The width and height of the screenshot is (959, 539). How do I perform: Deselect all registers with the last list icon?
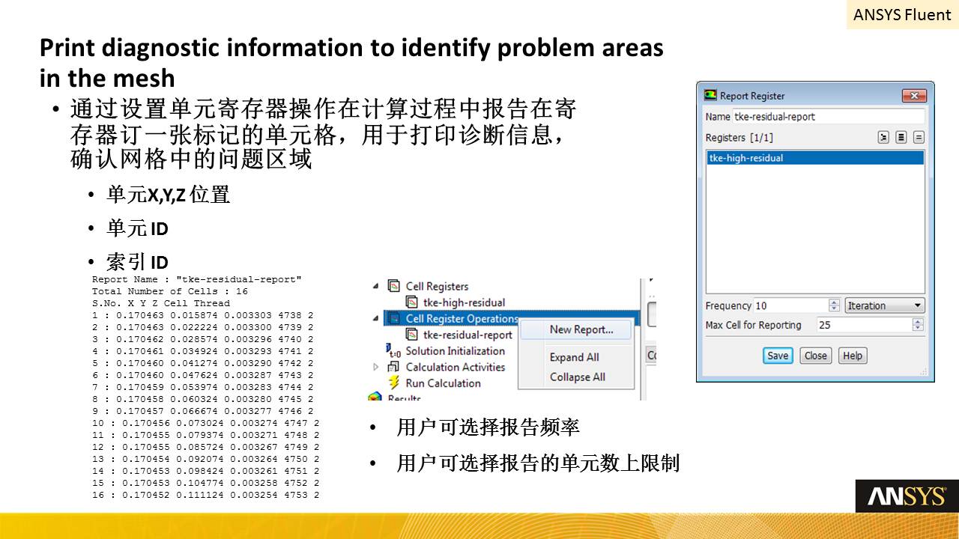click(919, 138)
